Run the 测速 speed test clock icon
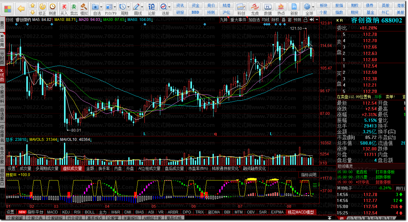This screenshot has width=408, height=222. click(x=53, y=9)
